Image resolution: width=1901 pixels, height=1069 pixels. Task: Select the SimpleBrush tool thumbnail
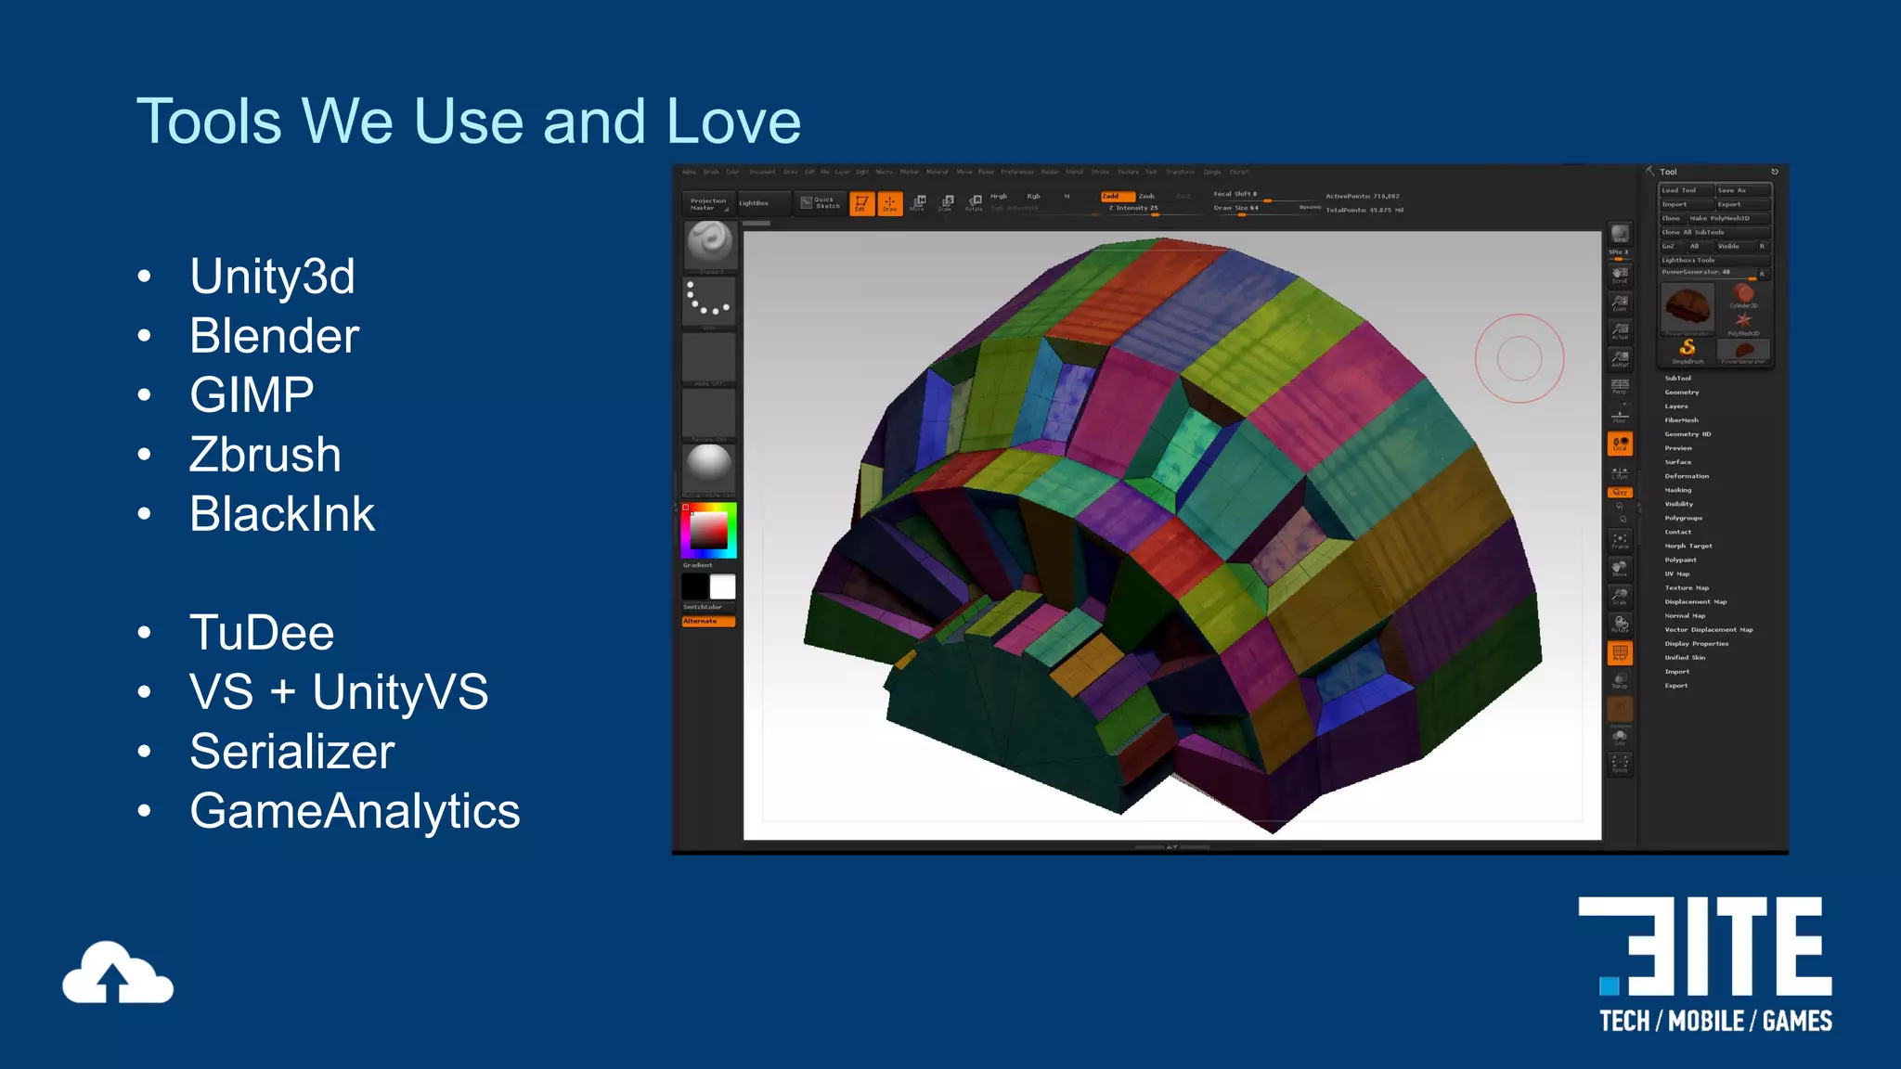[x=1688, y=351]
